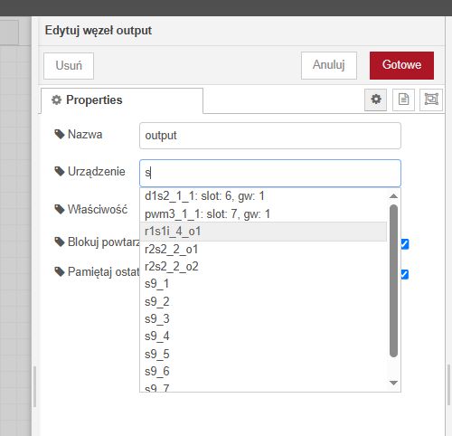This screenshot has width=452, height=436.
Task: Switch to the Properties tab
Action: [122, 100]
